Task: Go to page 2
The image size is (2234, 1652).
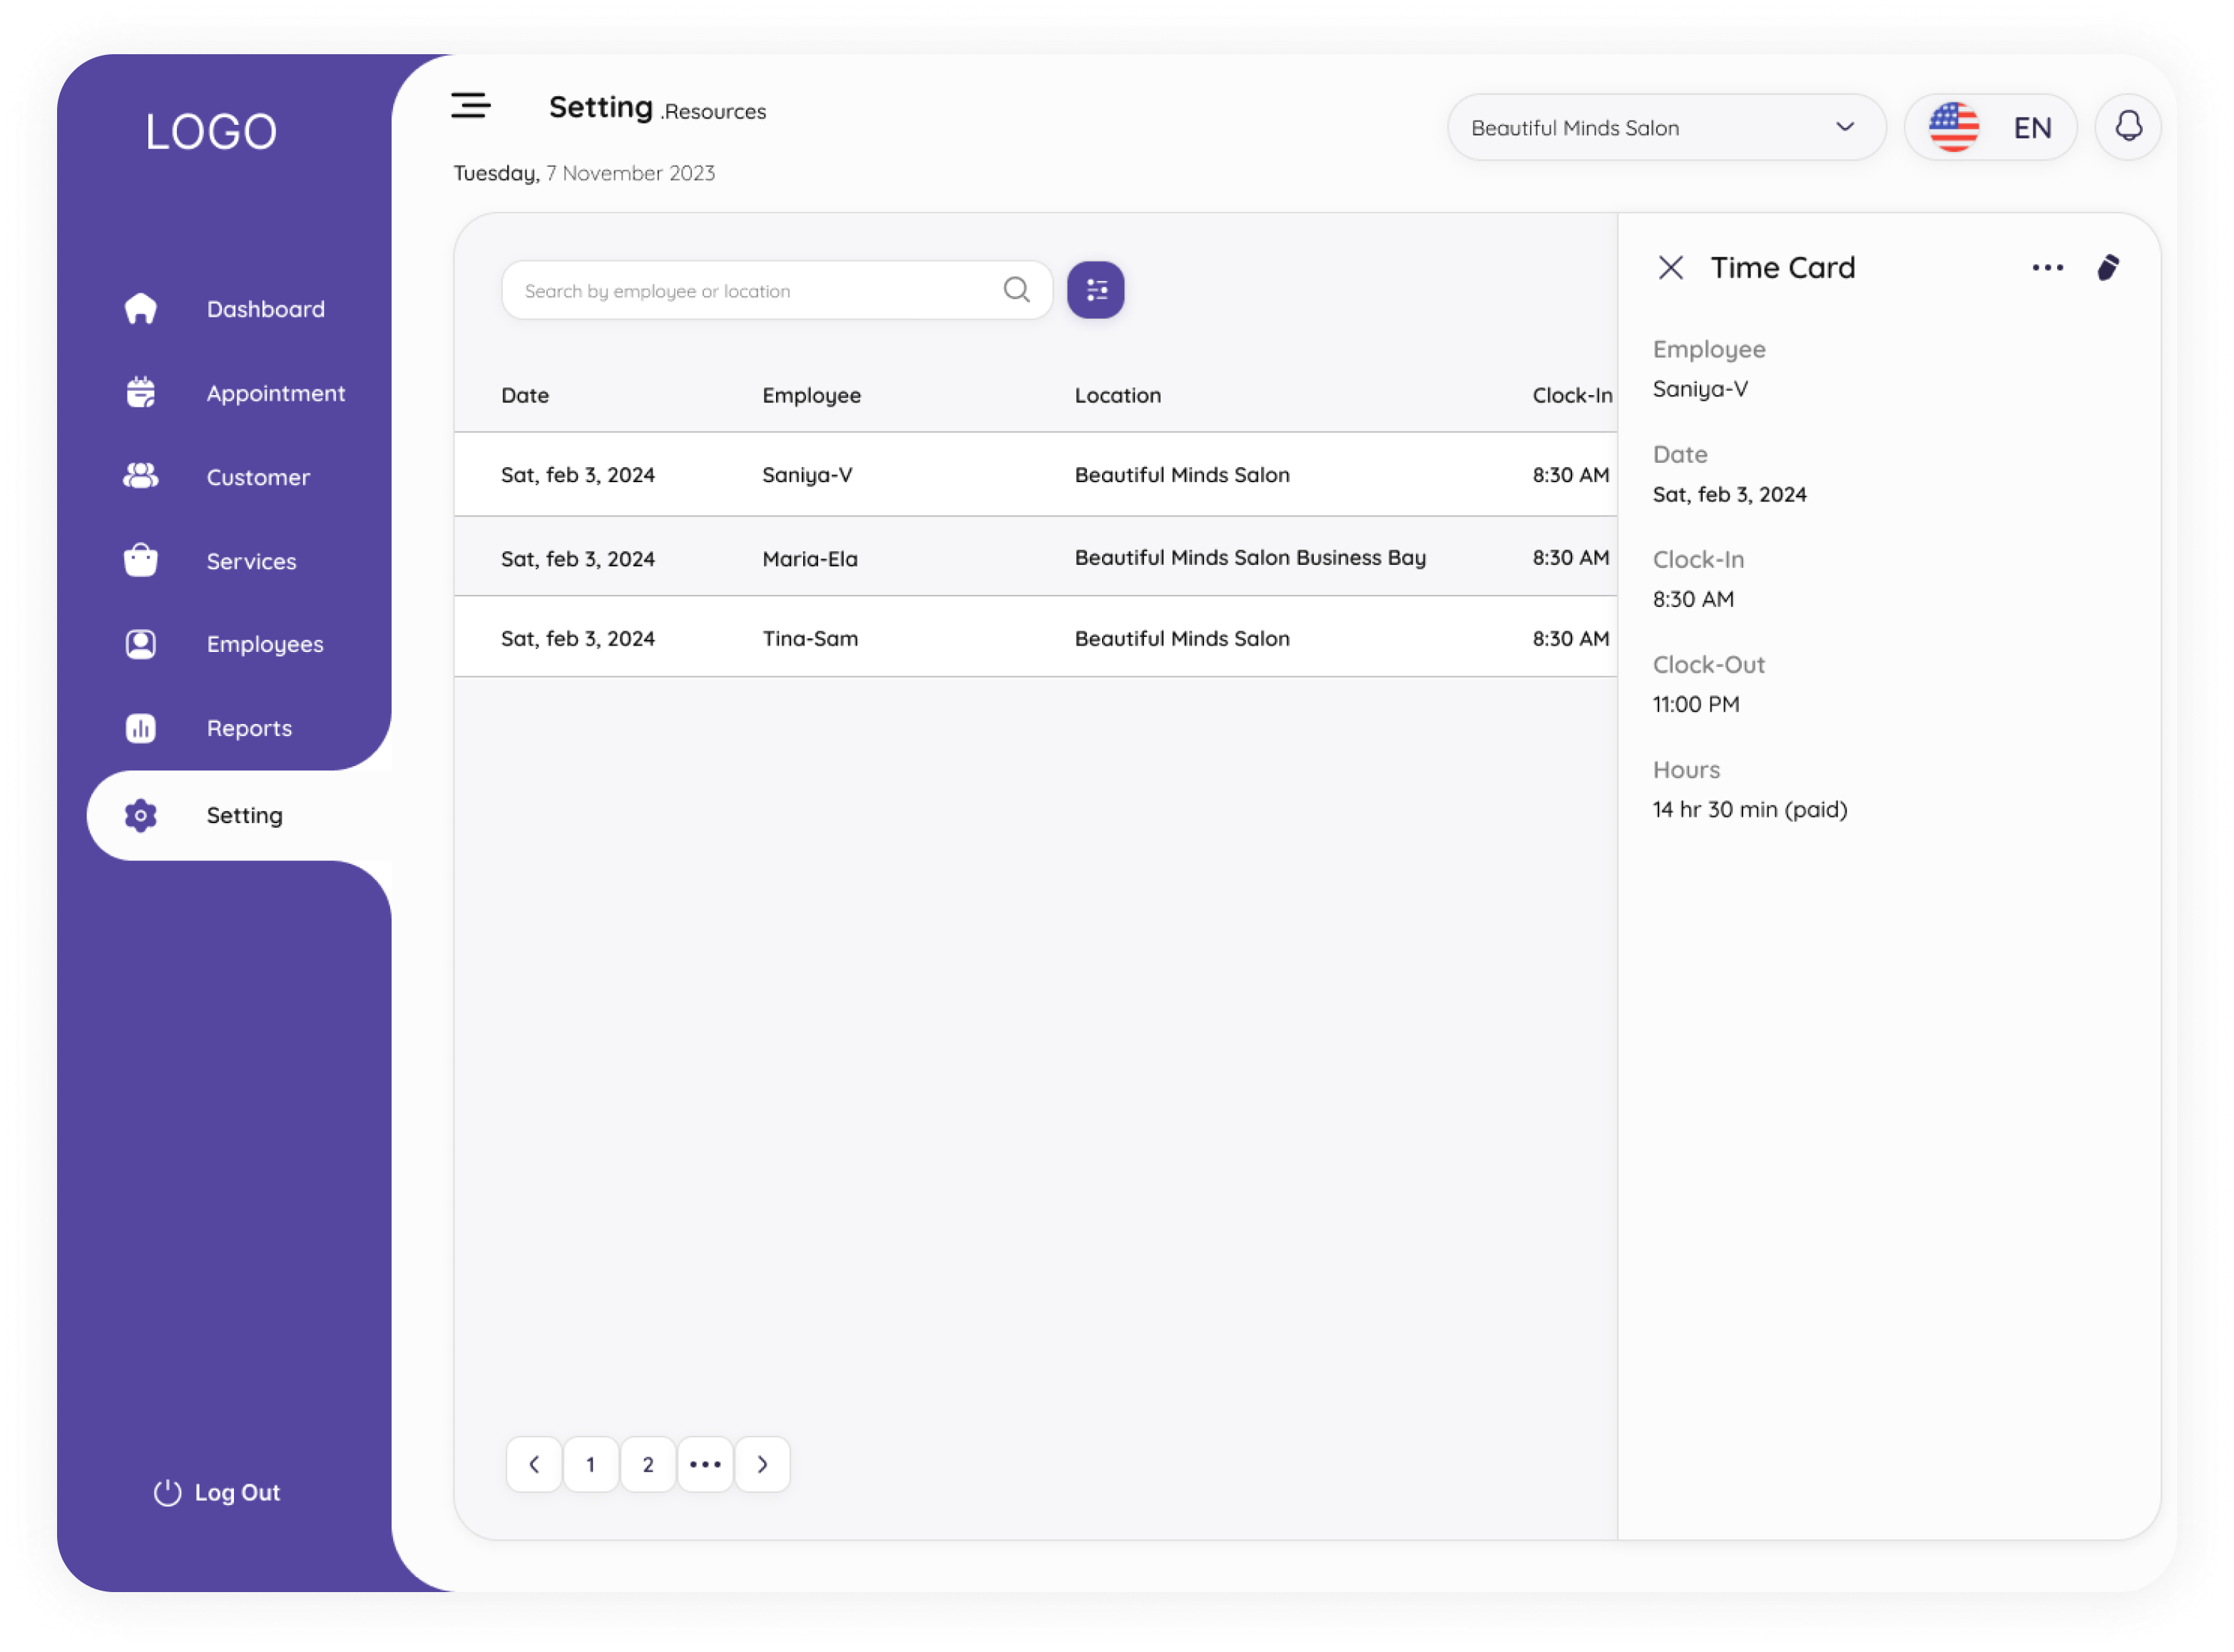Action: click(648, 1465)
